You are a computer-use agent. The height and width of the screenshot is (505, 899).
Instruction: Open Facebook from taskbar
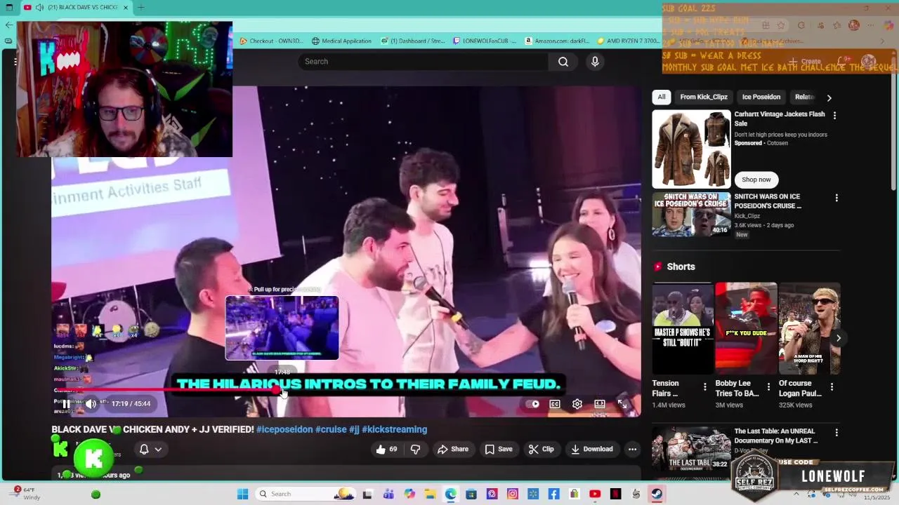coord(554,494)
